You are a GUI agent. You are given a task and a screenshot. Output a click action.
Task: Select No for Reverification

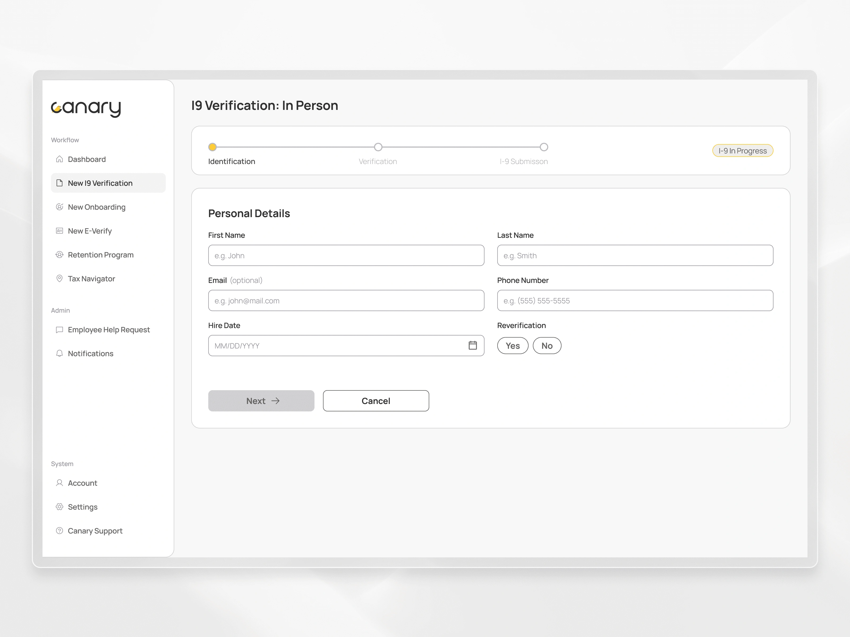pyautogui.click(x=546, y=346)
